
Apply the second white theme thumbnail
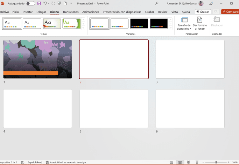coord(32,24)
